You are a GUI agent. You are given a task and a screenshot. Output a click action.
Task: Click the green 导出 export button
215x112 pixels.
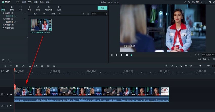tap(102, 8)
